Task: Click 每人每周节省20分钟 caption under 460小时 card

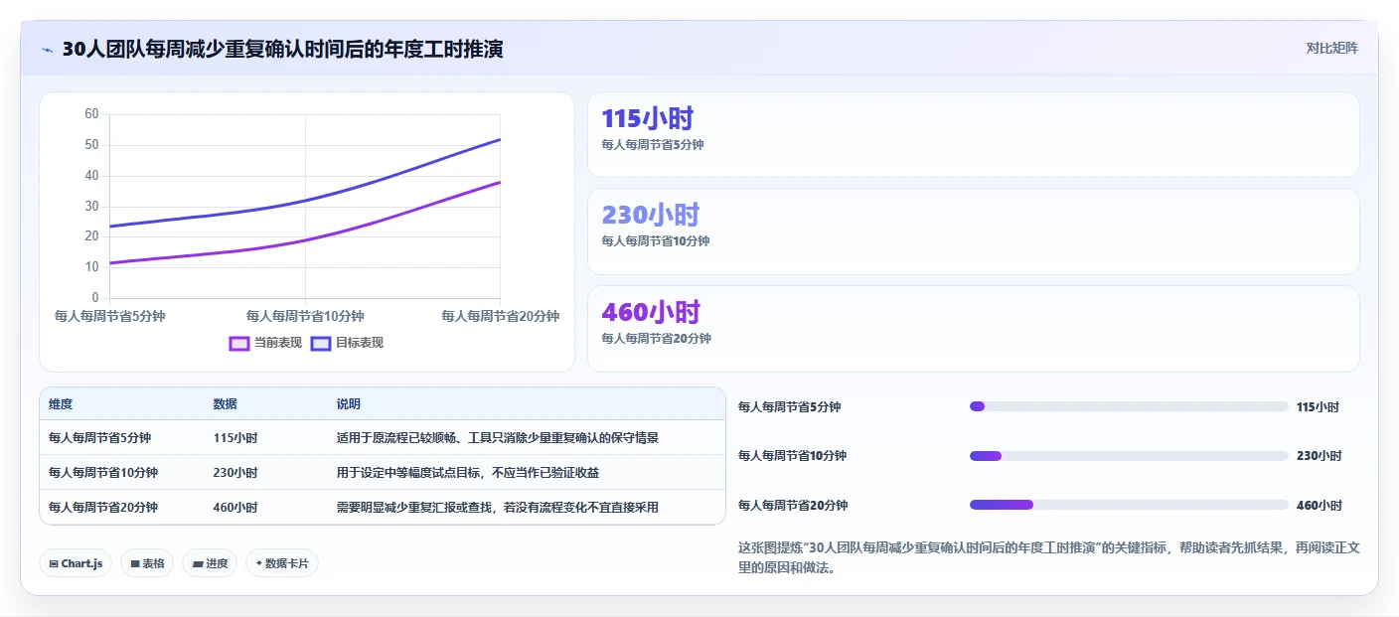Action: click(x=656, y=339)
